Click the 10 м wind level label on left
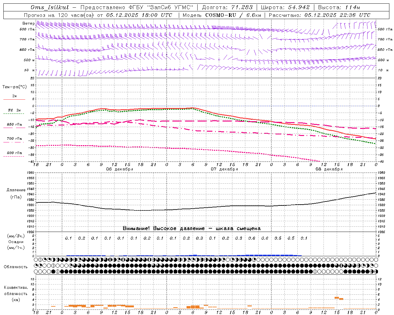This screenshot has height=315, width=394. click(29, 70)
